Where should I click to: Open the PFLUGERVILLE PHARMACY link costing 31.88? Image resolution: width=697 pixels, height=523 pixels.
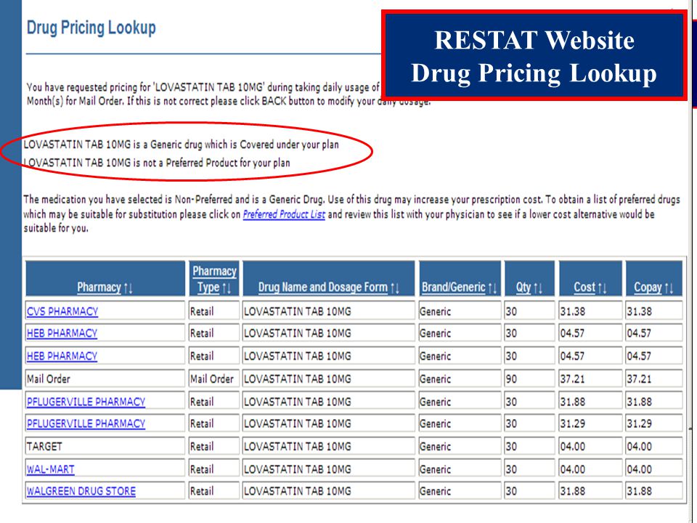point(86,402)
